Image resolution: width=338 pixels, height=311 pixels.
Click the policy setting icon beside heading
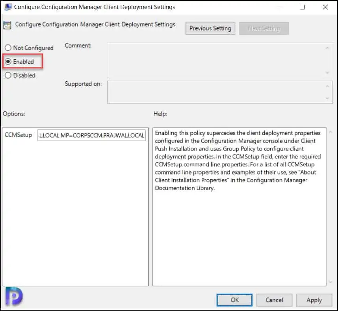7,26
